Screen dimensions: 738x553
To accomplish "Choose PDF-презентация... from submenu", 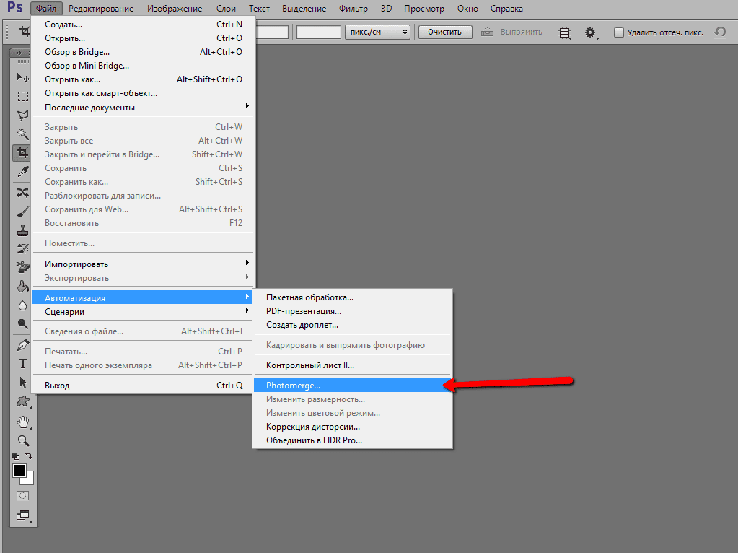I will 353,311.
